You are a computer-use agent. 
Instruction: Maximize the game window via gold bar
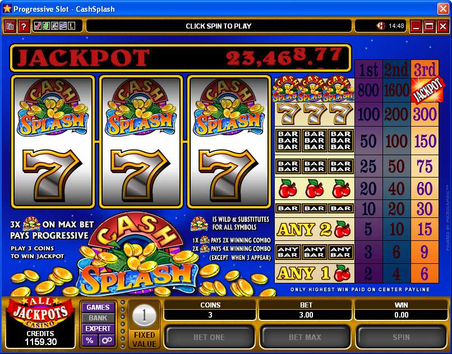[429, 26]
